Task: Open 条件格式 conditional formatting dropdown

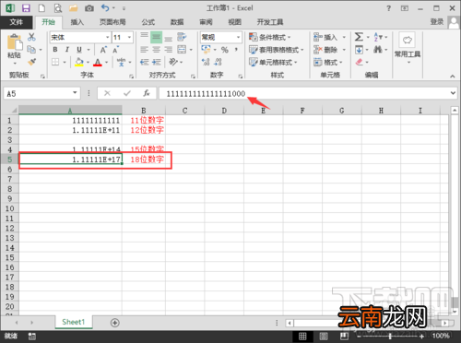Action: 269,37
